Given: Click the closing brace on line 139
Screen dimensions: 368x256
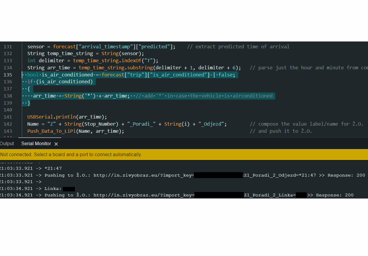Looking at the screenshot, I should pos(29,103).
